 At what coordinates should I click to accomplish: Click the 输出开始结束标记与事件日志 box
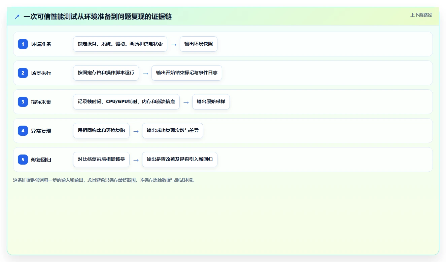[x=187, y=73]
